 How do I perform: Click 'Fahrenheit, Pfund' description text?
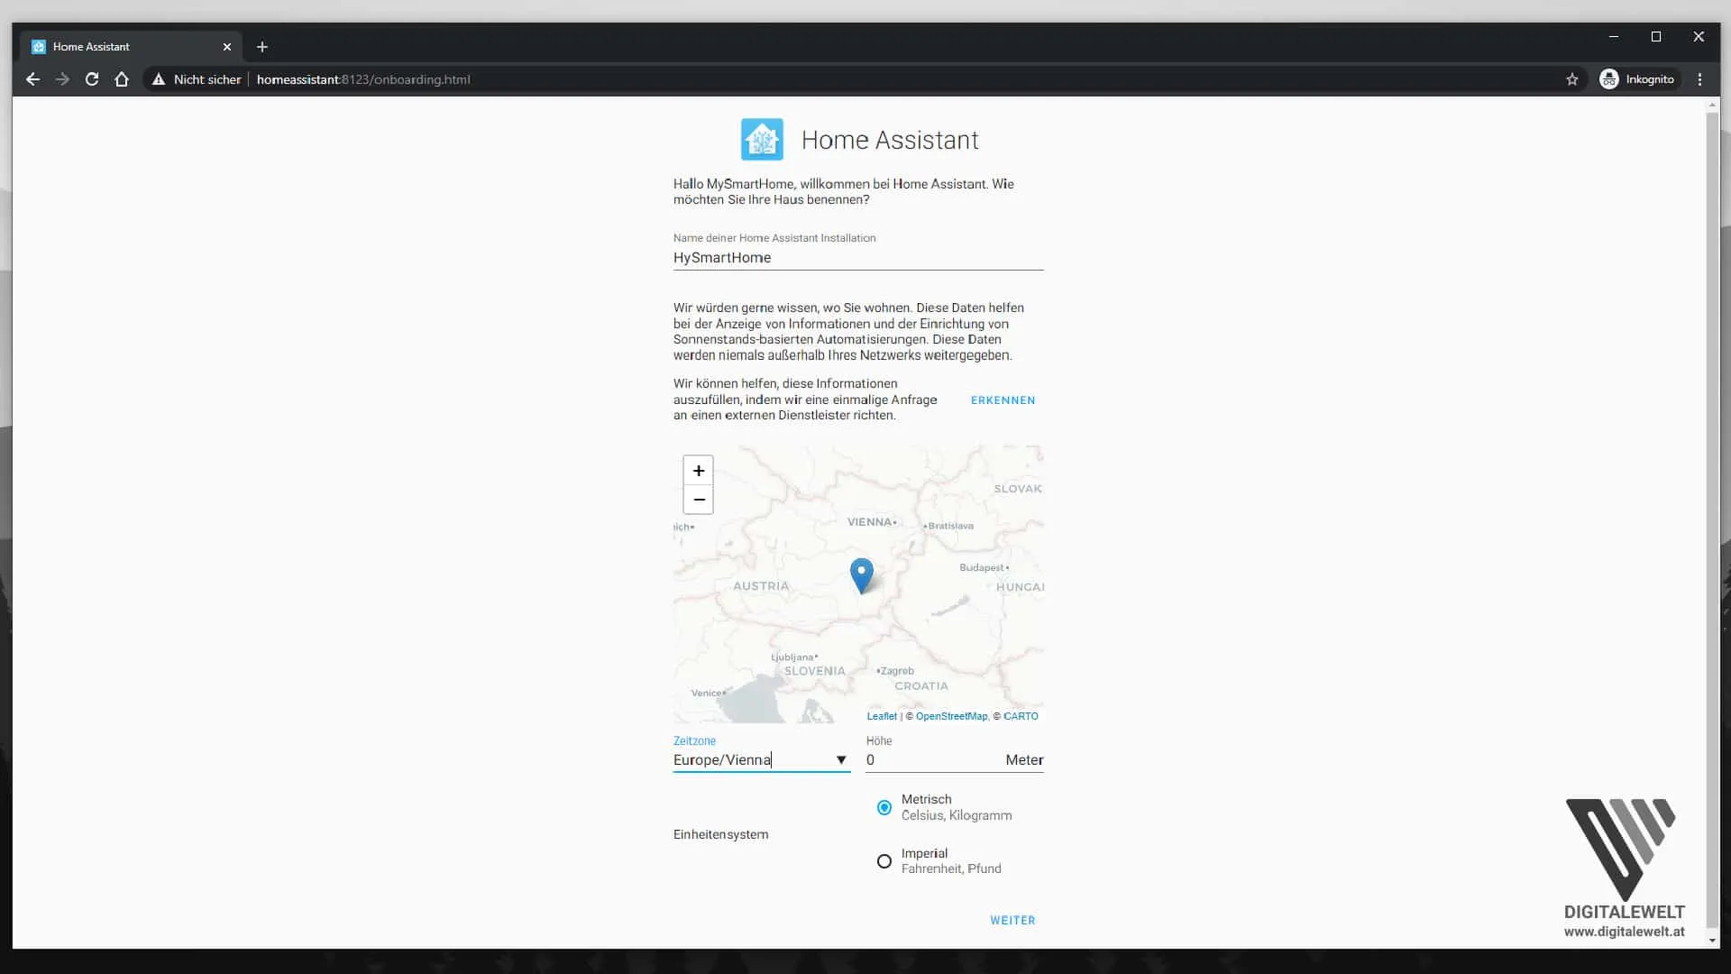click(951, 868)
